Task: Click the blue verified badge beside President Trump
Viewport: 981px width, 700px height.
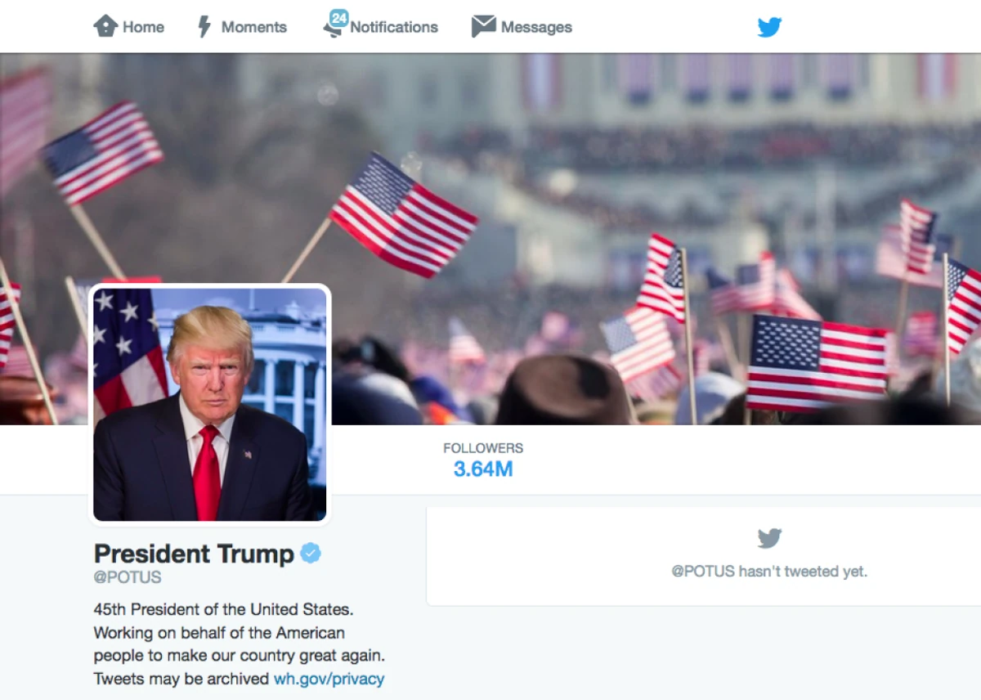Action: click(x=311, y=554)
